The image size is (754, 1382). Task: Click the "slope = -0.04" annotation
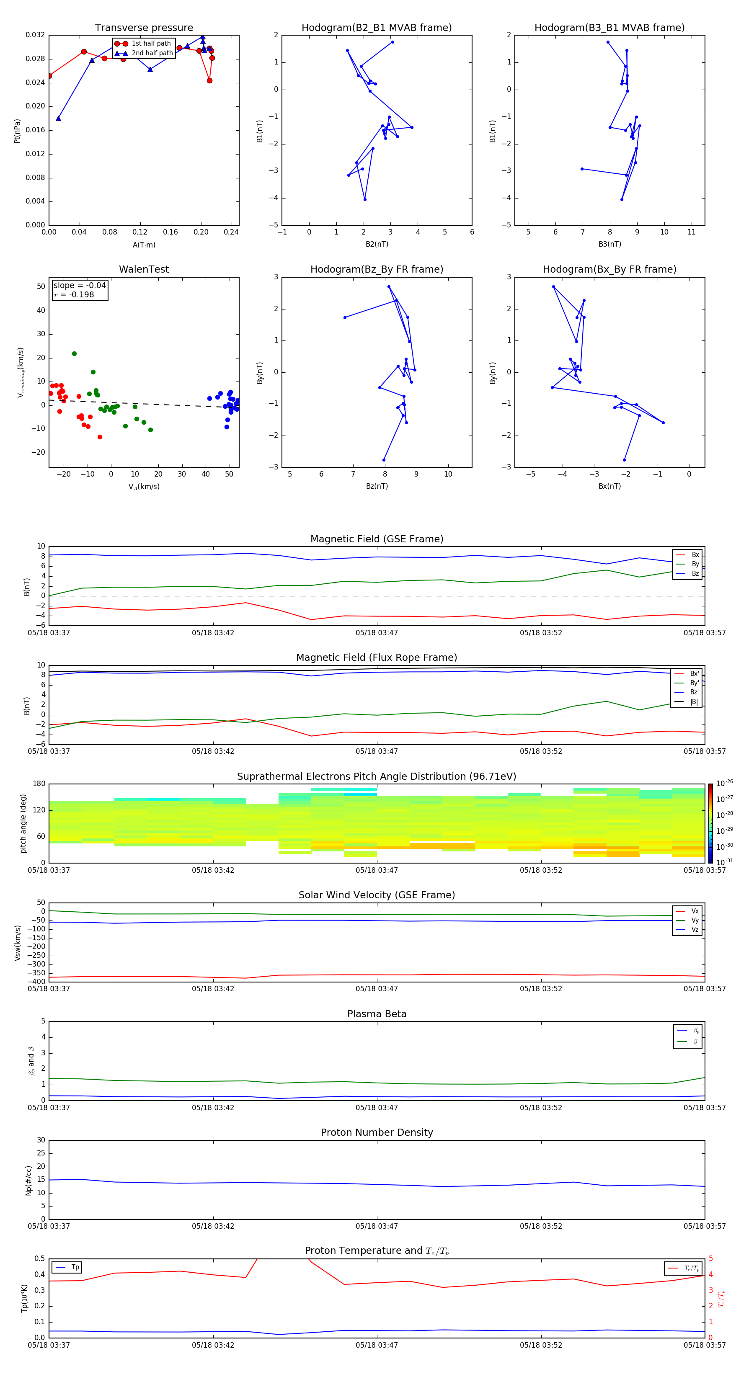(x=80, y=286)
